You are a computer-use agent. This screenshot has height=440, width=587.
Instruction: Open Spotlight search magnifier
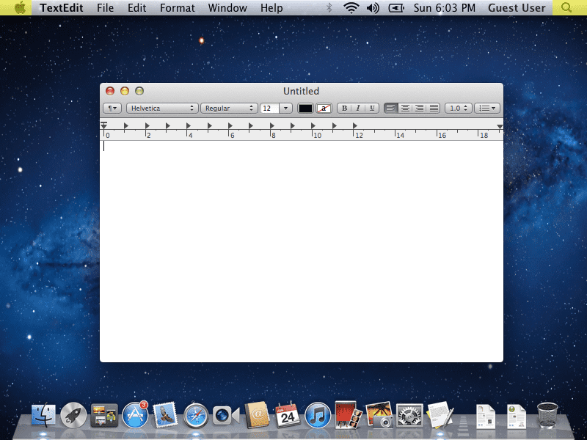tap(566, 7)
